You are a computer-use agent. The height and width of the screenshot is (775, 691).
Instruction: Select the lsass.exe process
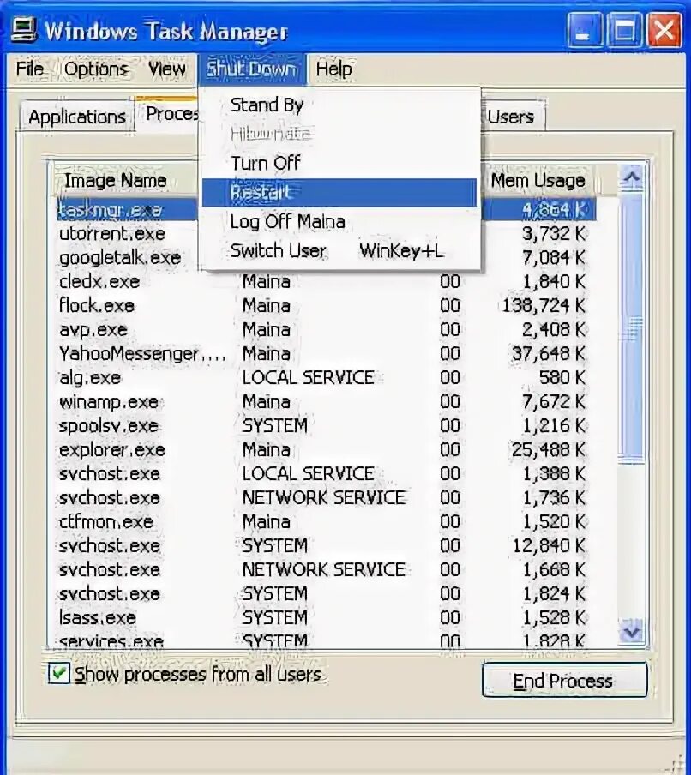click(327, 618)
